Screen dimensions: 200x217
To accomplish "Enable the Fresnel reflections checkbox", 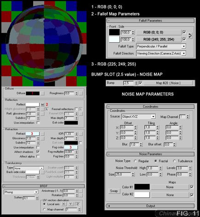I will pos(76,109).
